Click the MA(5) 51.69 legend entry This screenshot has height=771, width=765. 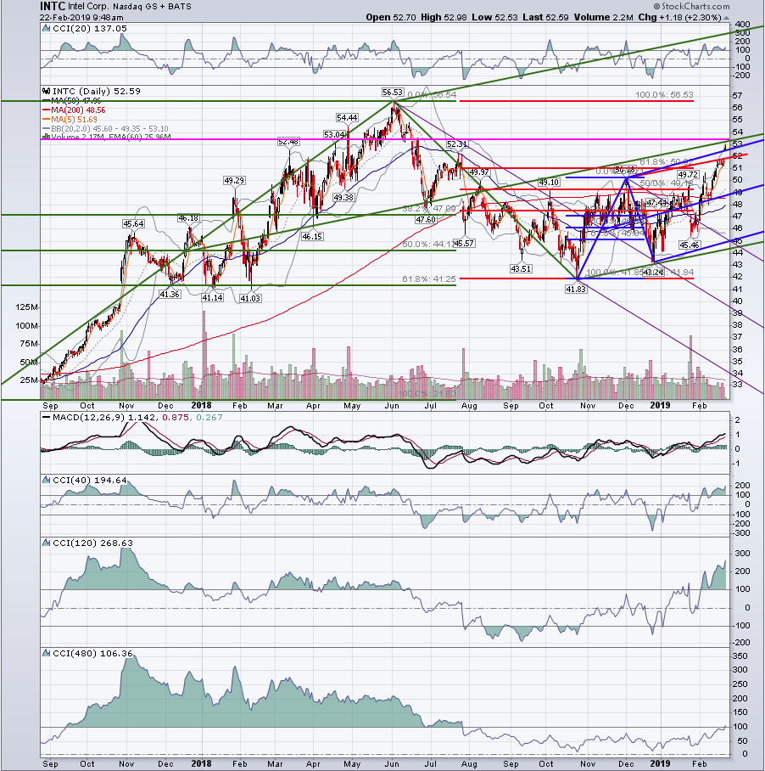[74, 120]
